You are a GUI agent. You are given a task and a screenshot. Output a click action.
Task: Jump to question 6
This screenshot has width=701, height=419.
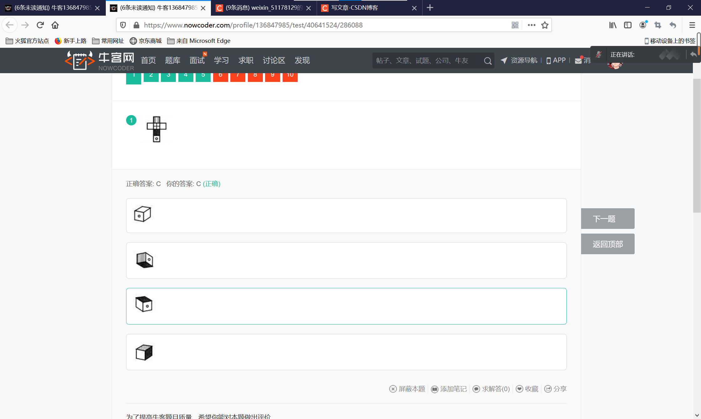coord(221,77)
